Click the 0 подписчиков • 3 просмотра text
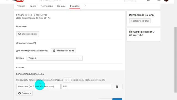This screenshot has height=100, width=177. point(32,15)
